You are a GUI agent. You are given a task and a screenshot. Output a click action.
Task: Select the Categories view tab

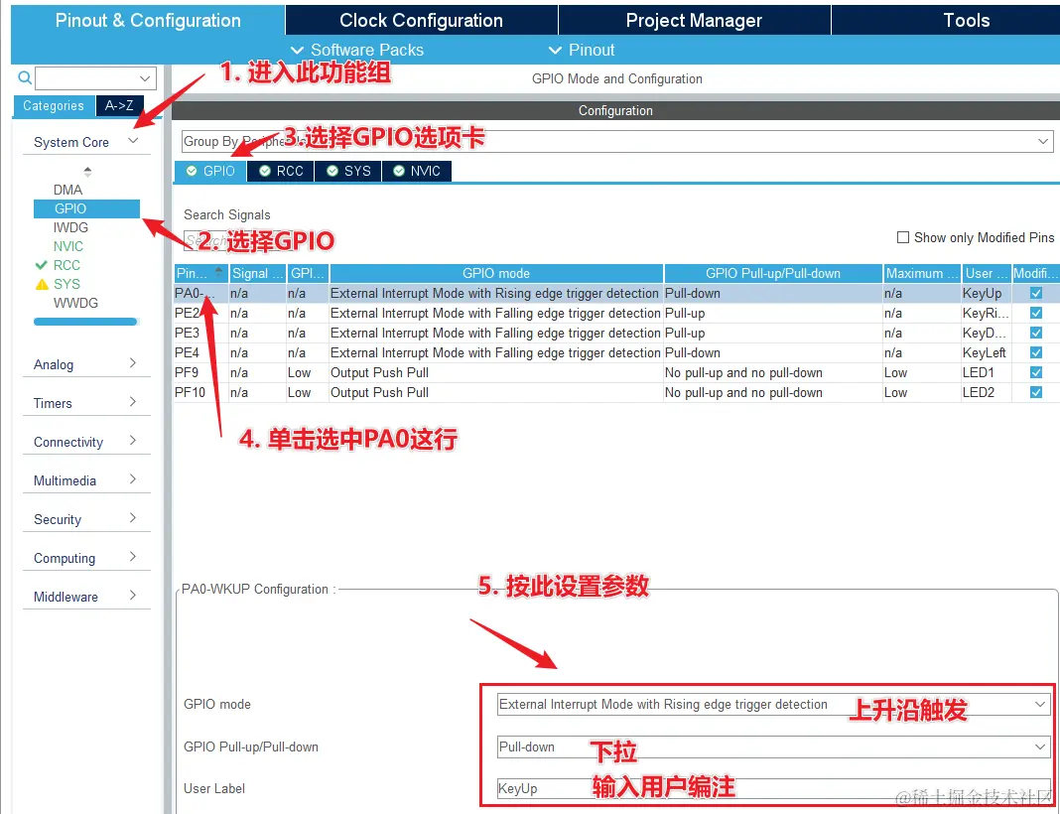(x=54, y=105)
